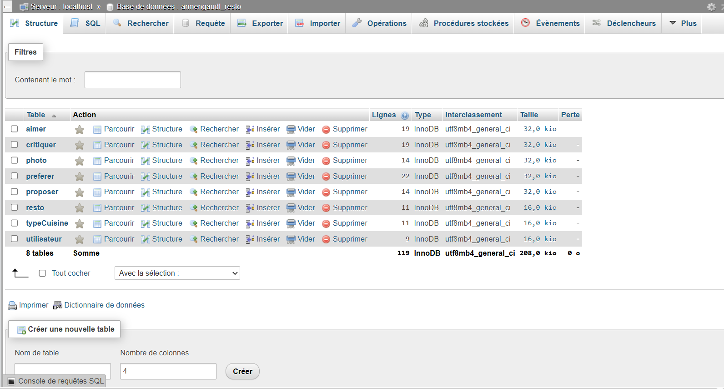Enable the Tout cocher checkbox
Screen dimensions: 724x389
point(42,273)
